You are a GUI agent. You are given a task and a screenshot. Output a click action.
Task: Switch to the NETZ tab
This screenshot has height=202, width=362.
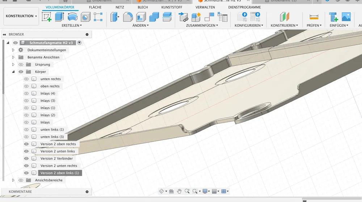point(120,7)
